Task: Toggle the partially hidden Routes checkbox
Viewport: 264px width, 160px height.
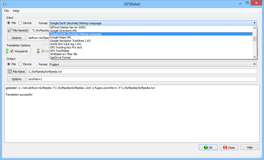Action: pos(43,51)
